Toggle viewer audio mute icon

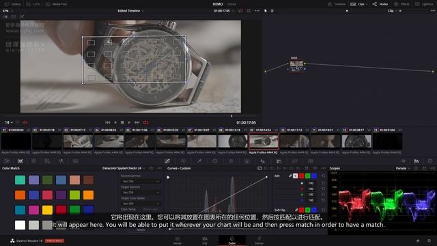(25, 122)
